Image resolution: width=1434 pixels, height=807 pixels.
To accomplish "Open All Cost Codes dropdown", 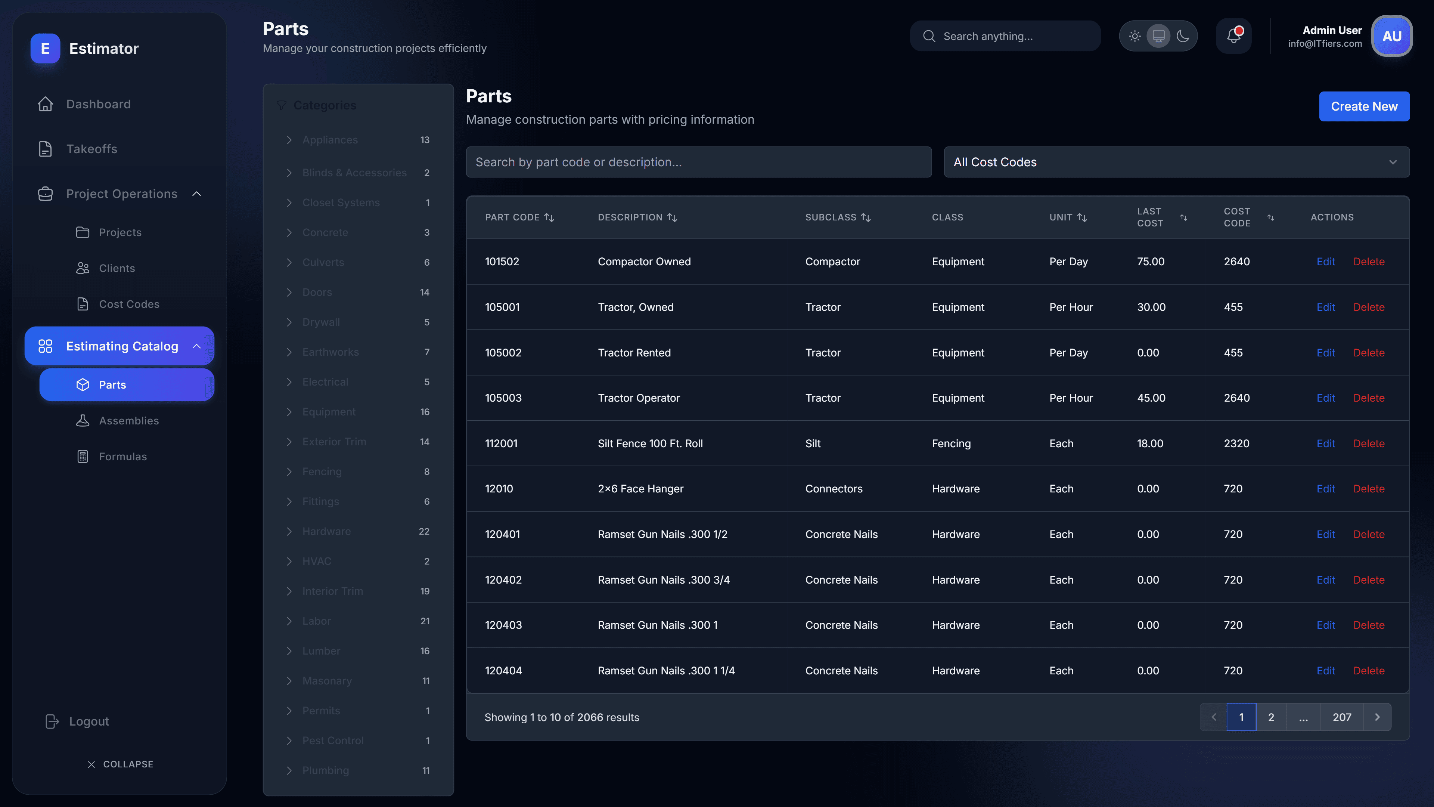I will (1177, 162).
